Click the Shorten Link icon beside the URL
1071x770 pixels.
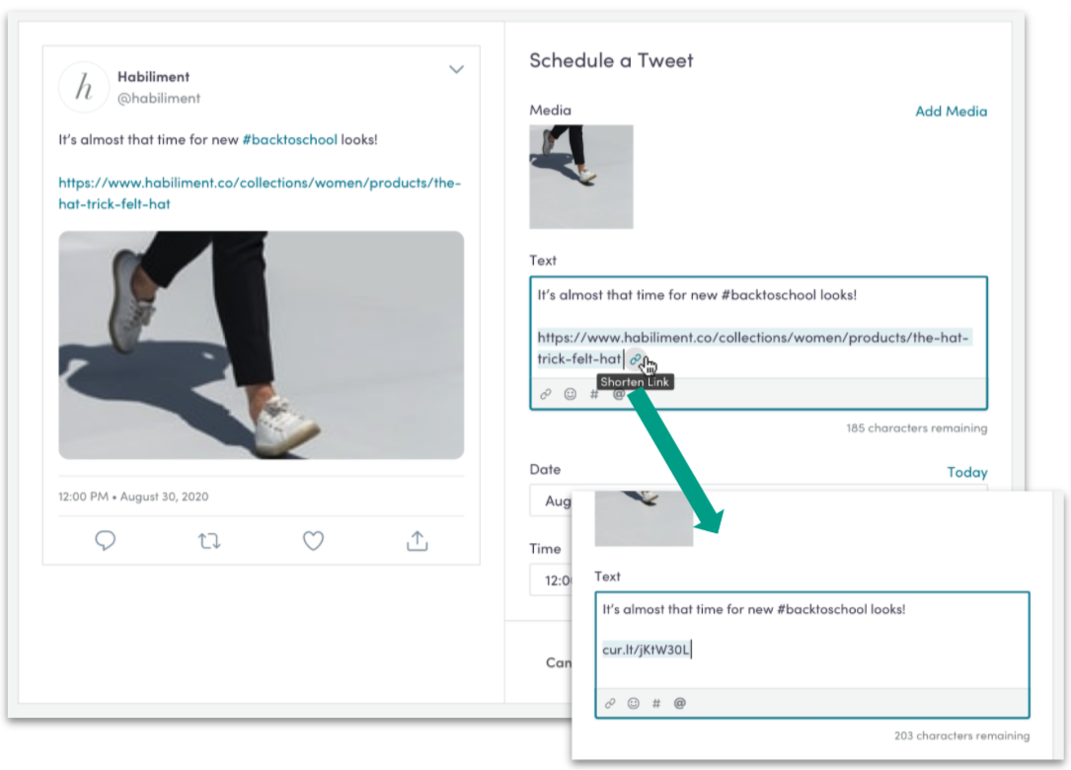pos(636,359)
